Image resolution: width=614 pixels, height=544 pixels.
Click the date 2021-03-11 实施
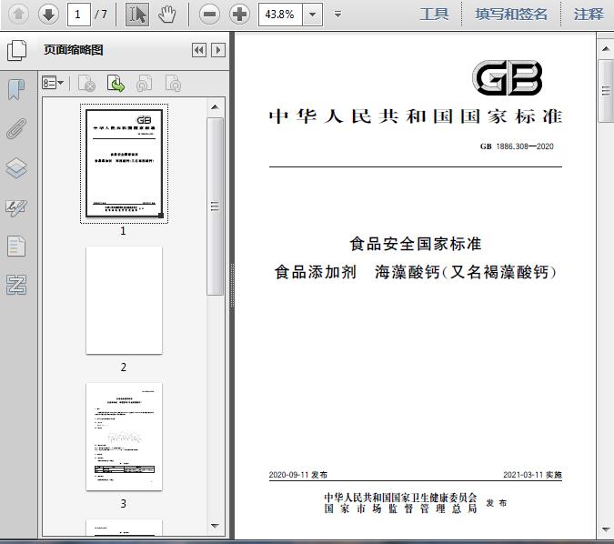pyautogui.click(x=532, y=475)
